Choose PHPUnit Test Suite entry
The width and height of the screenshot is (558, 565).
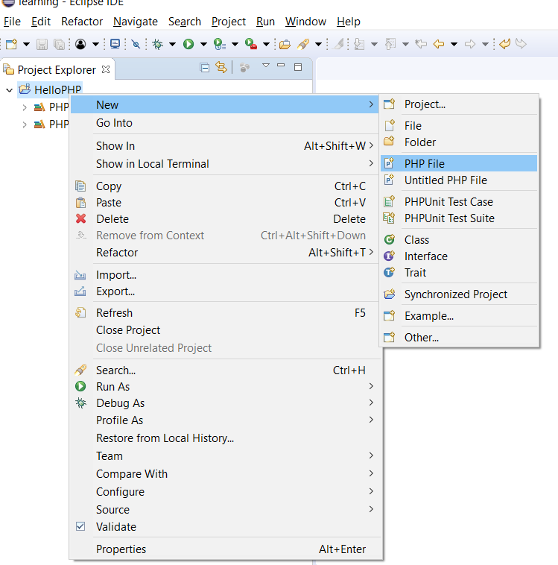pos(459,218)
